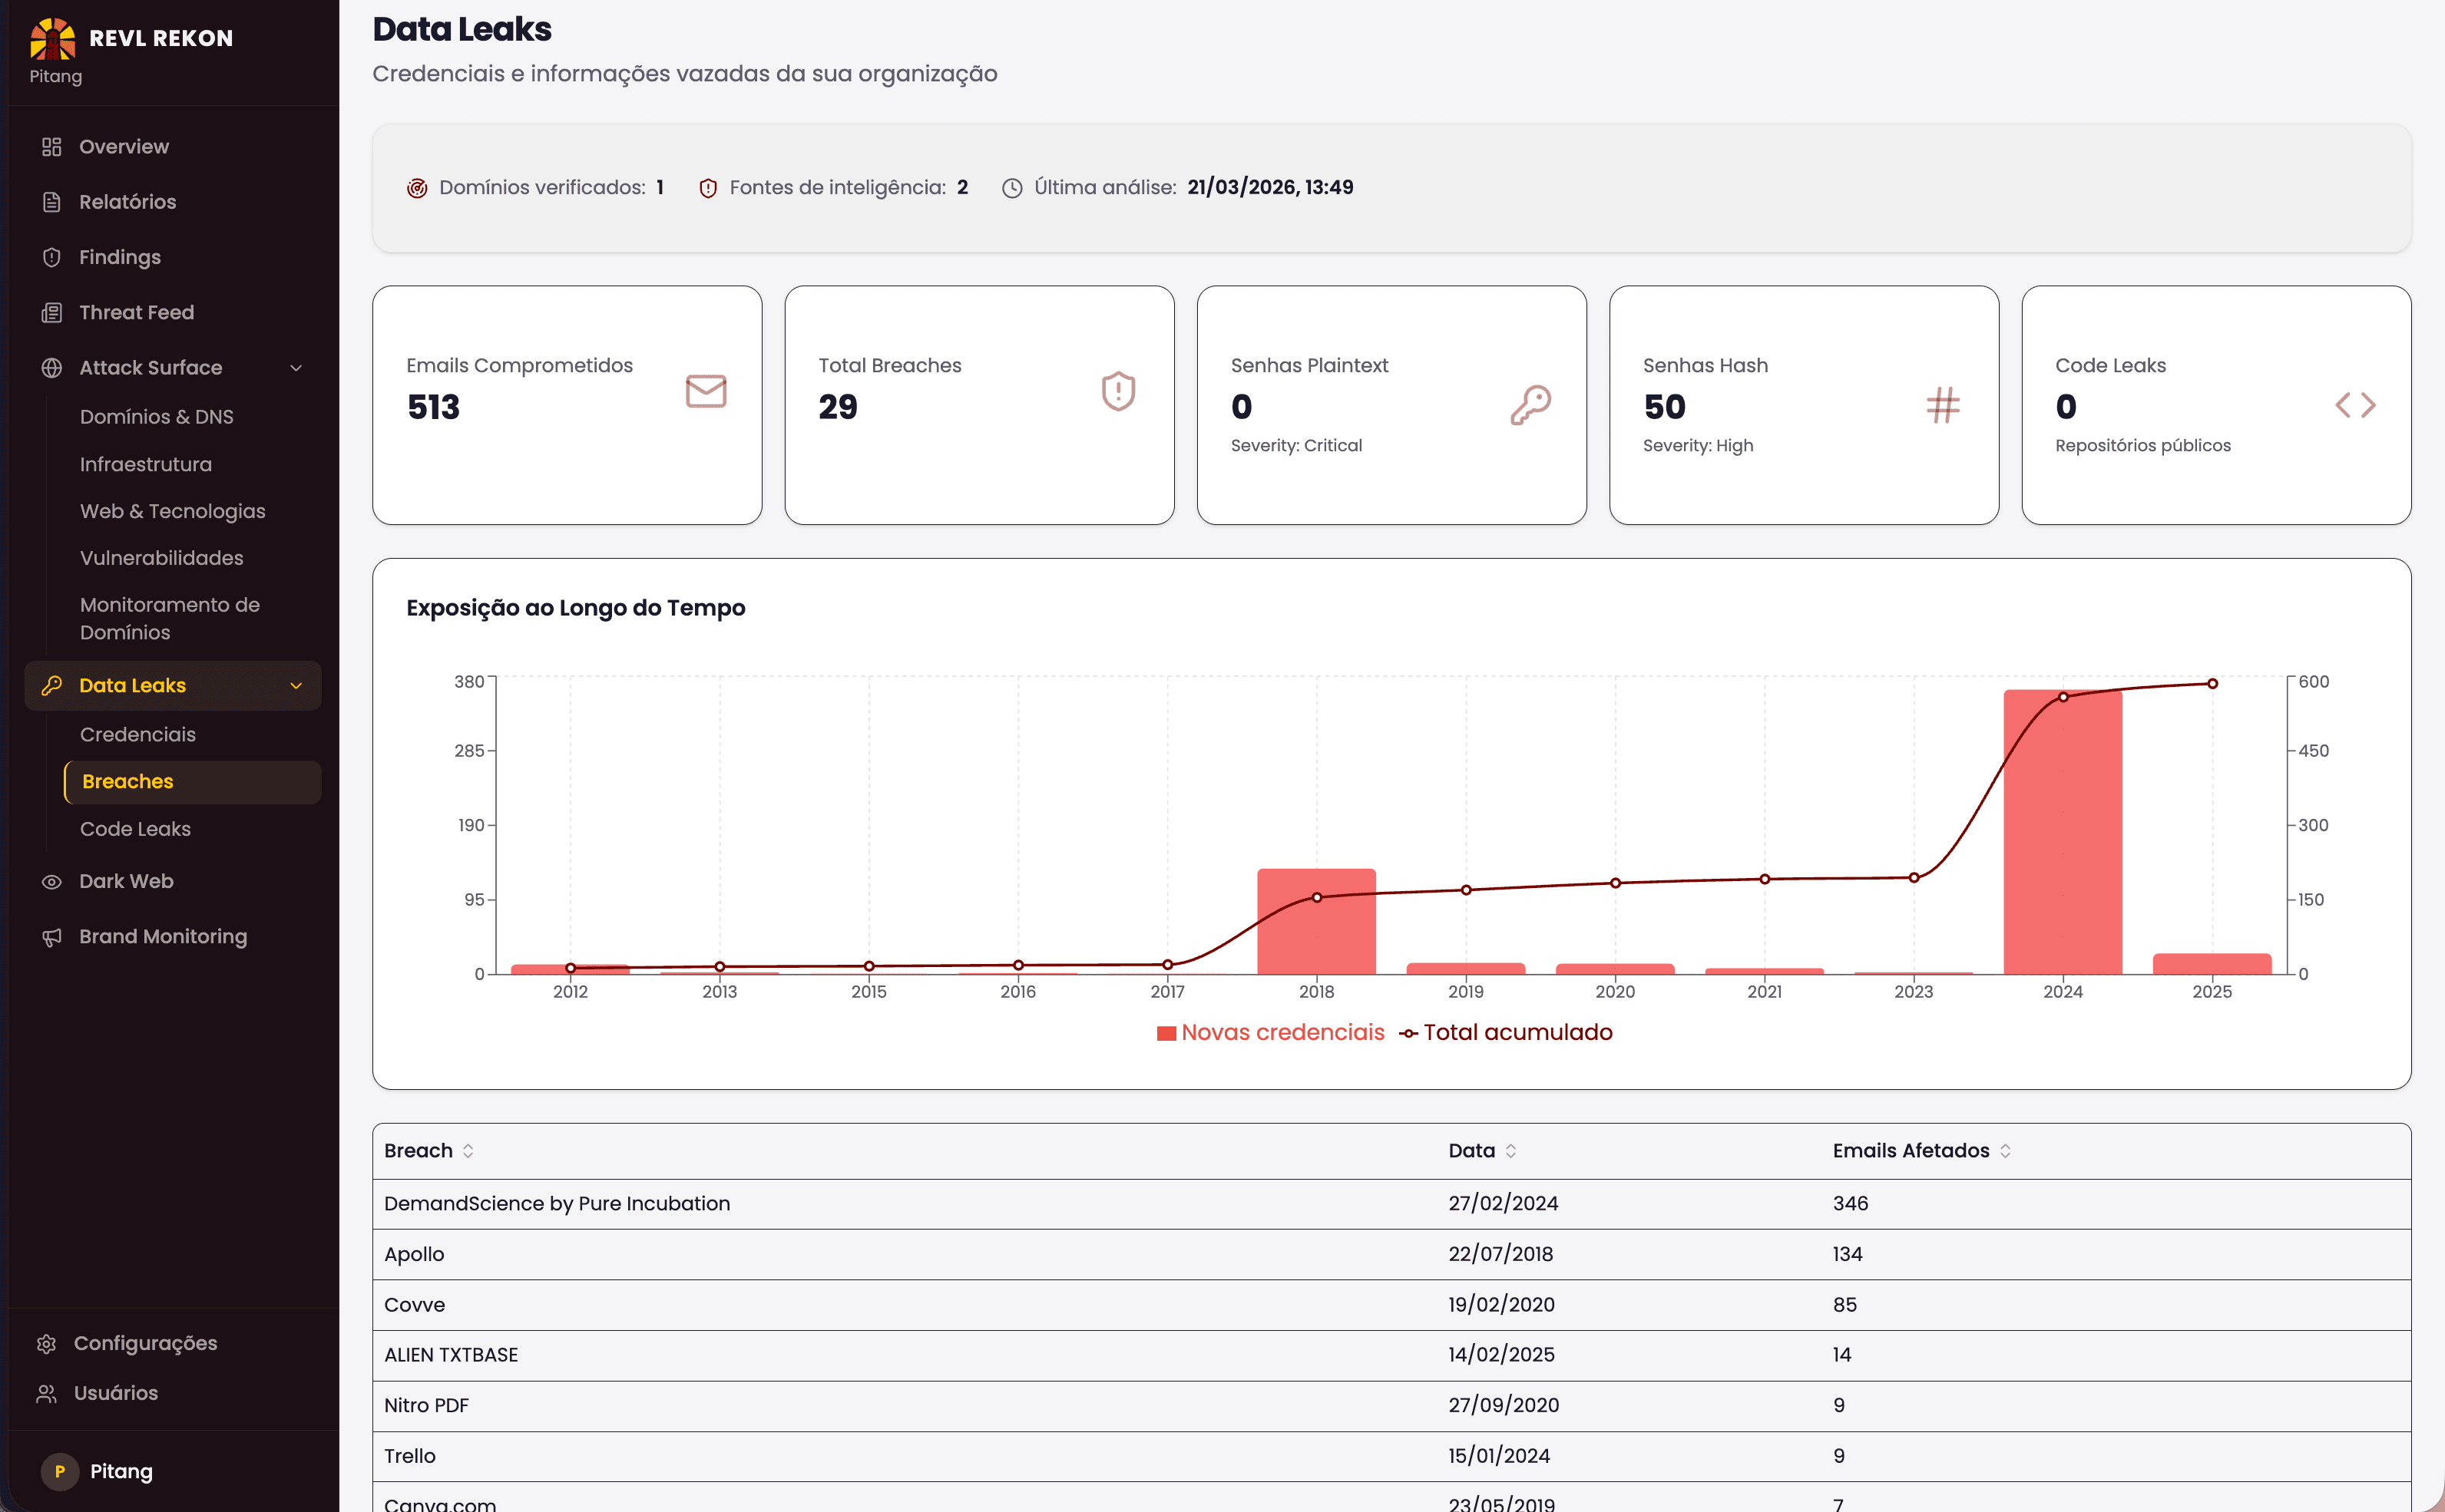2445x1512 pixels.
Task: Toggle the Novas credenciais legend item
Action: tap(1272, 1032)
